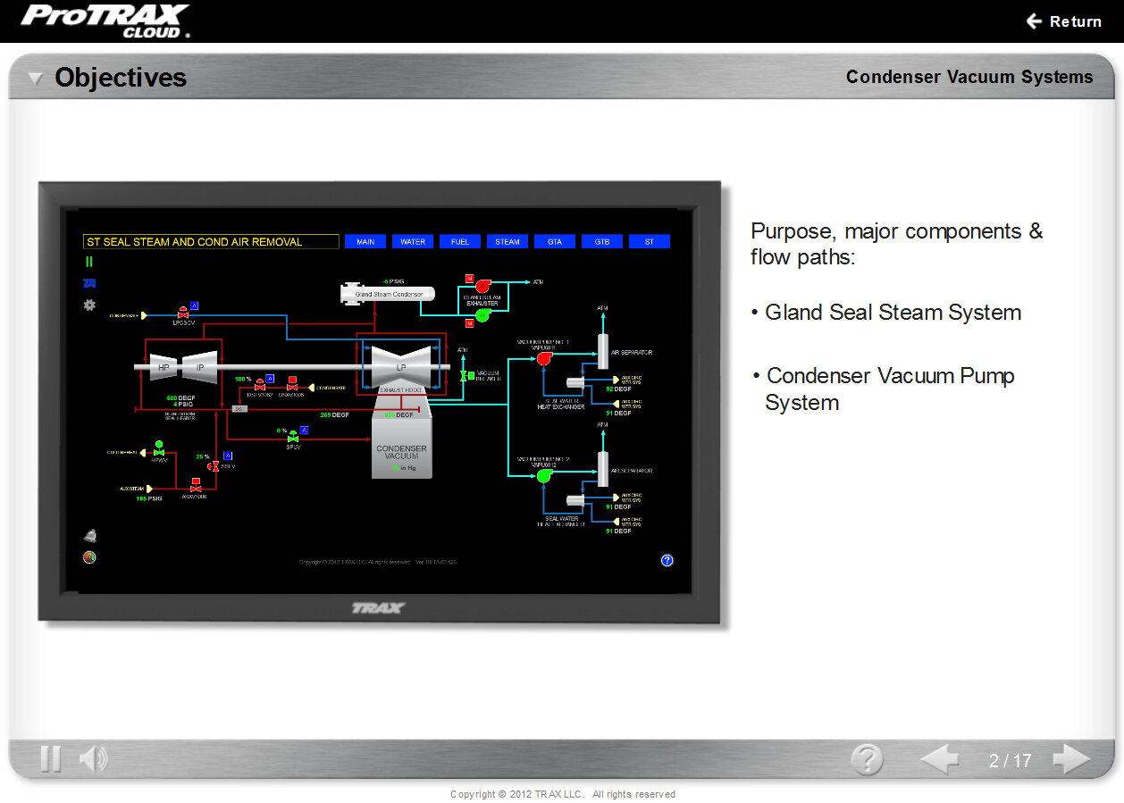Click the blue TA logo on simulator sidebar
The image size is (1124, 803).
89,282
